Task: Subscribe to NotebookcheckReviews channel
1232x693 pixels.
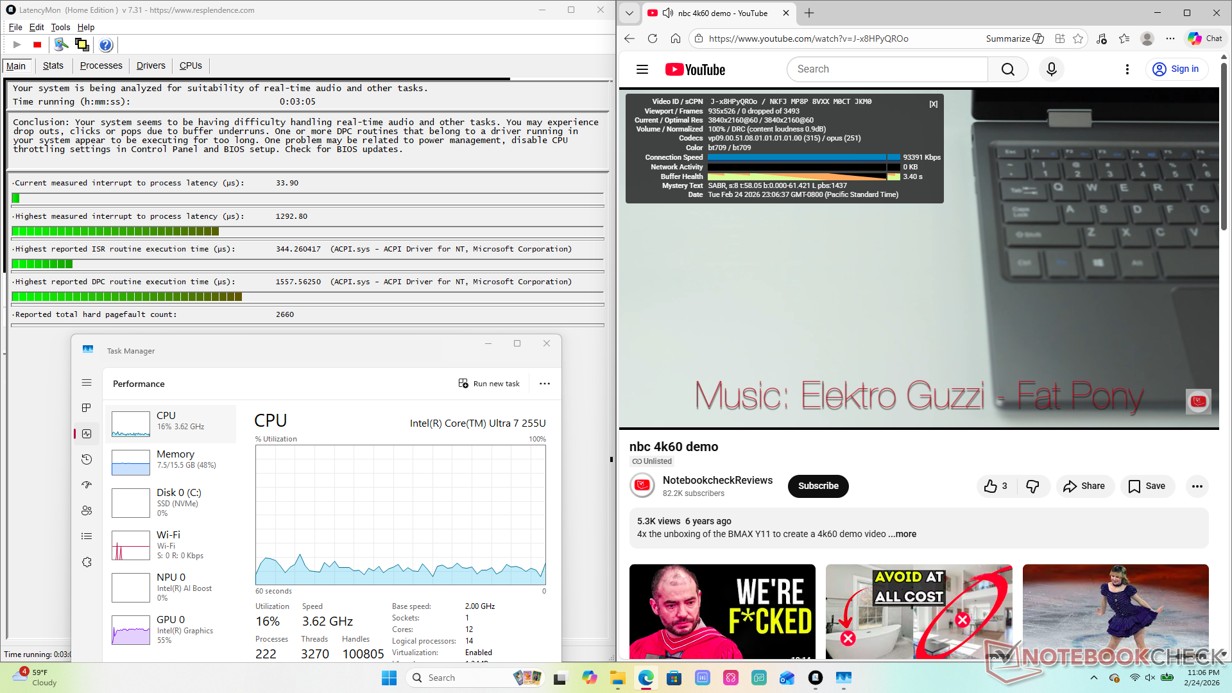Action: coord(817,486)
